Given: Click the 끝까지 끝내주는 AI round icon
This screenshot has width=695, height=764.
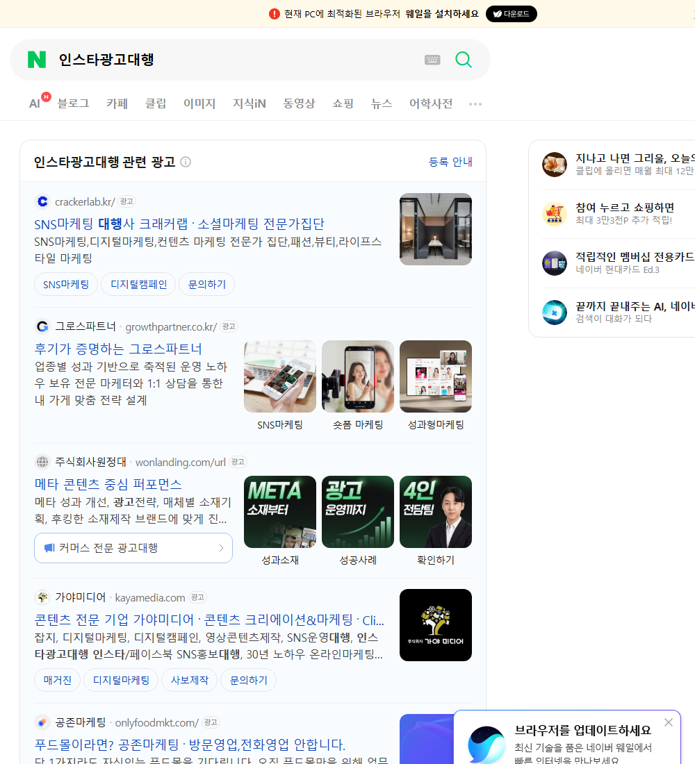Looking at the screenshot, I should point(555,313).
